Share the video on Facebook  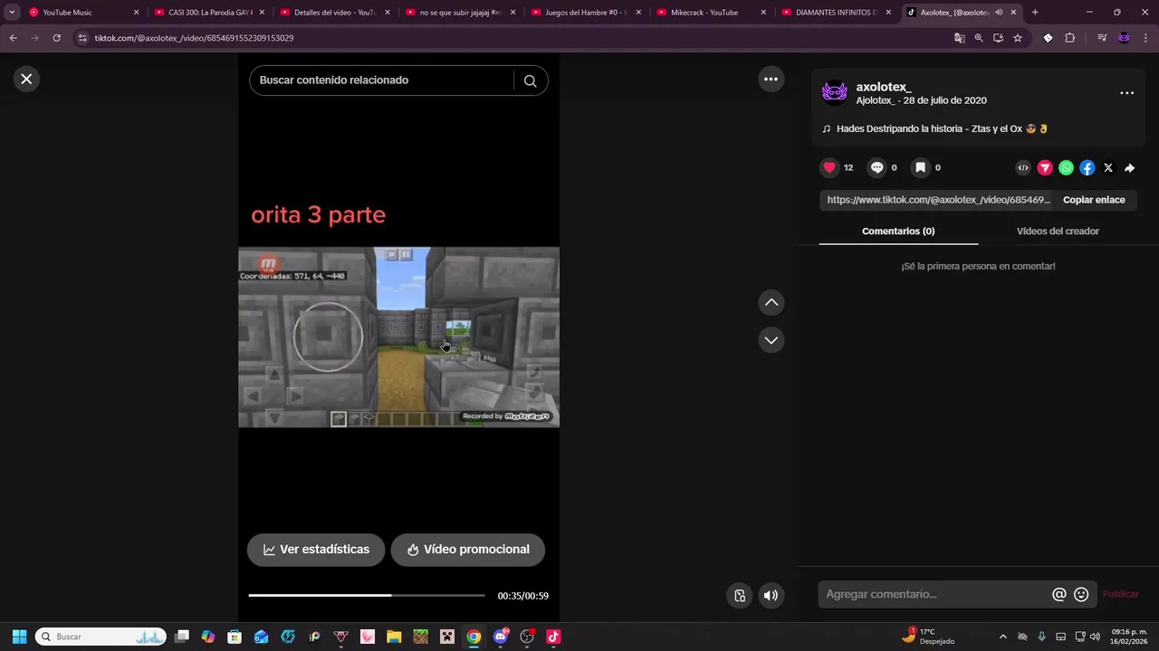coord(1087,167)
